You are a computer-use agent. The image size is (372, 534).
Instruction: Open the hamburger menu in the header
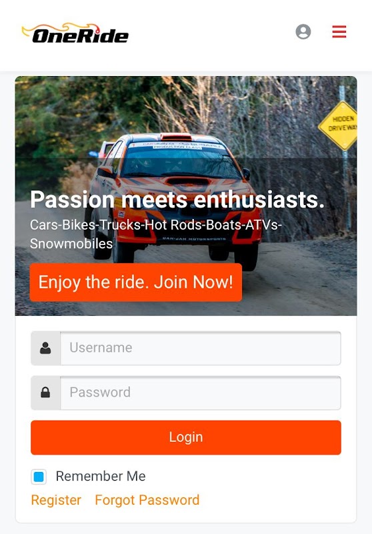click(x=339, y=31)
